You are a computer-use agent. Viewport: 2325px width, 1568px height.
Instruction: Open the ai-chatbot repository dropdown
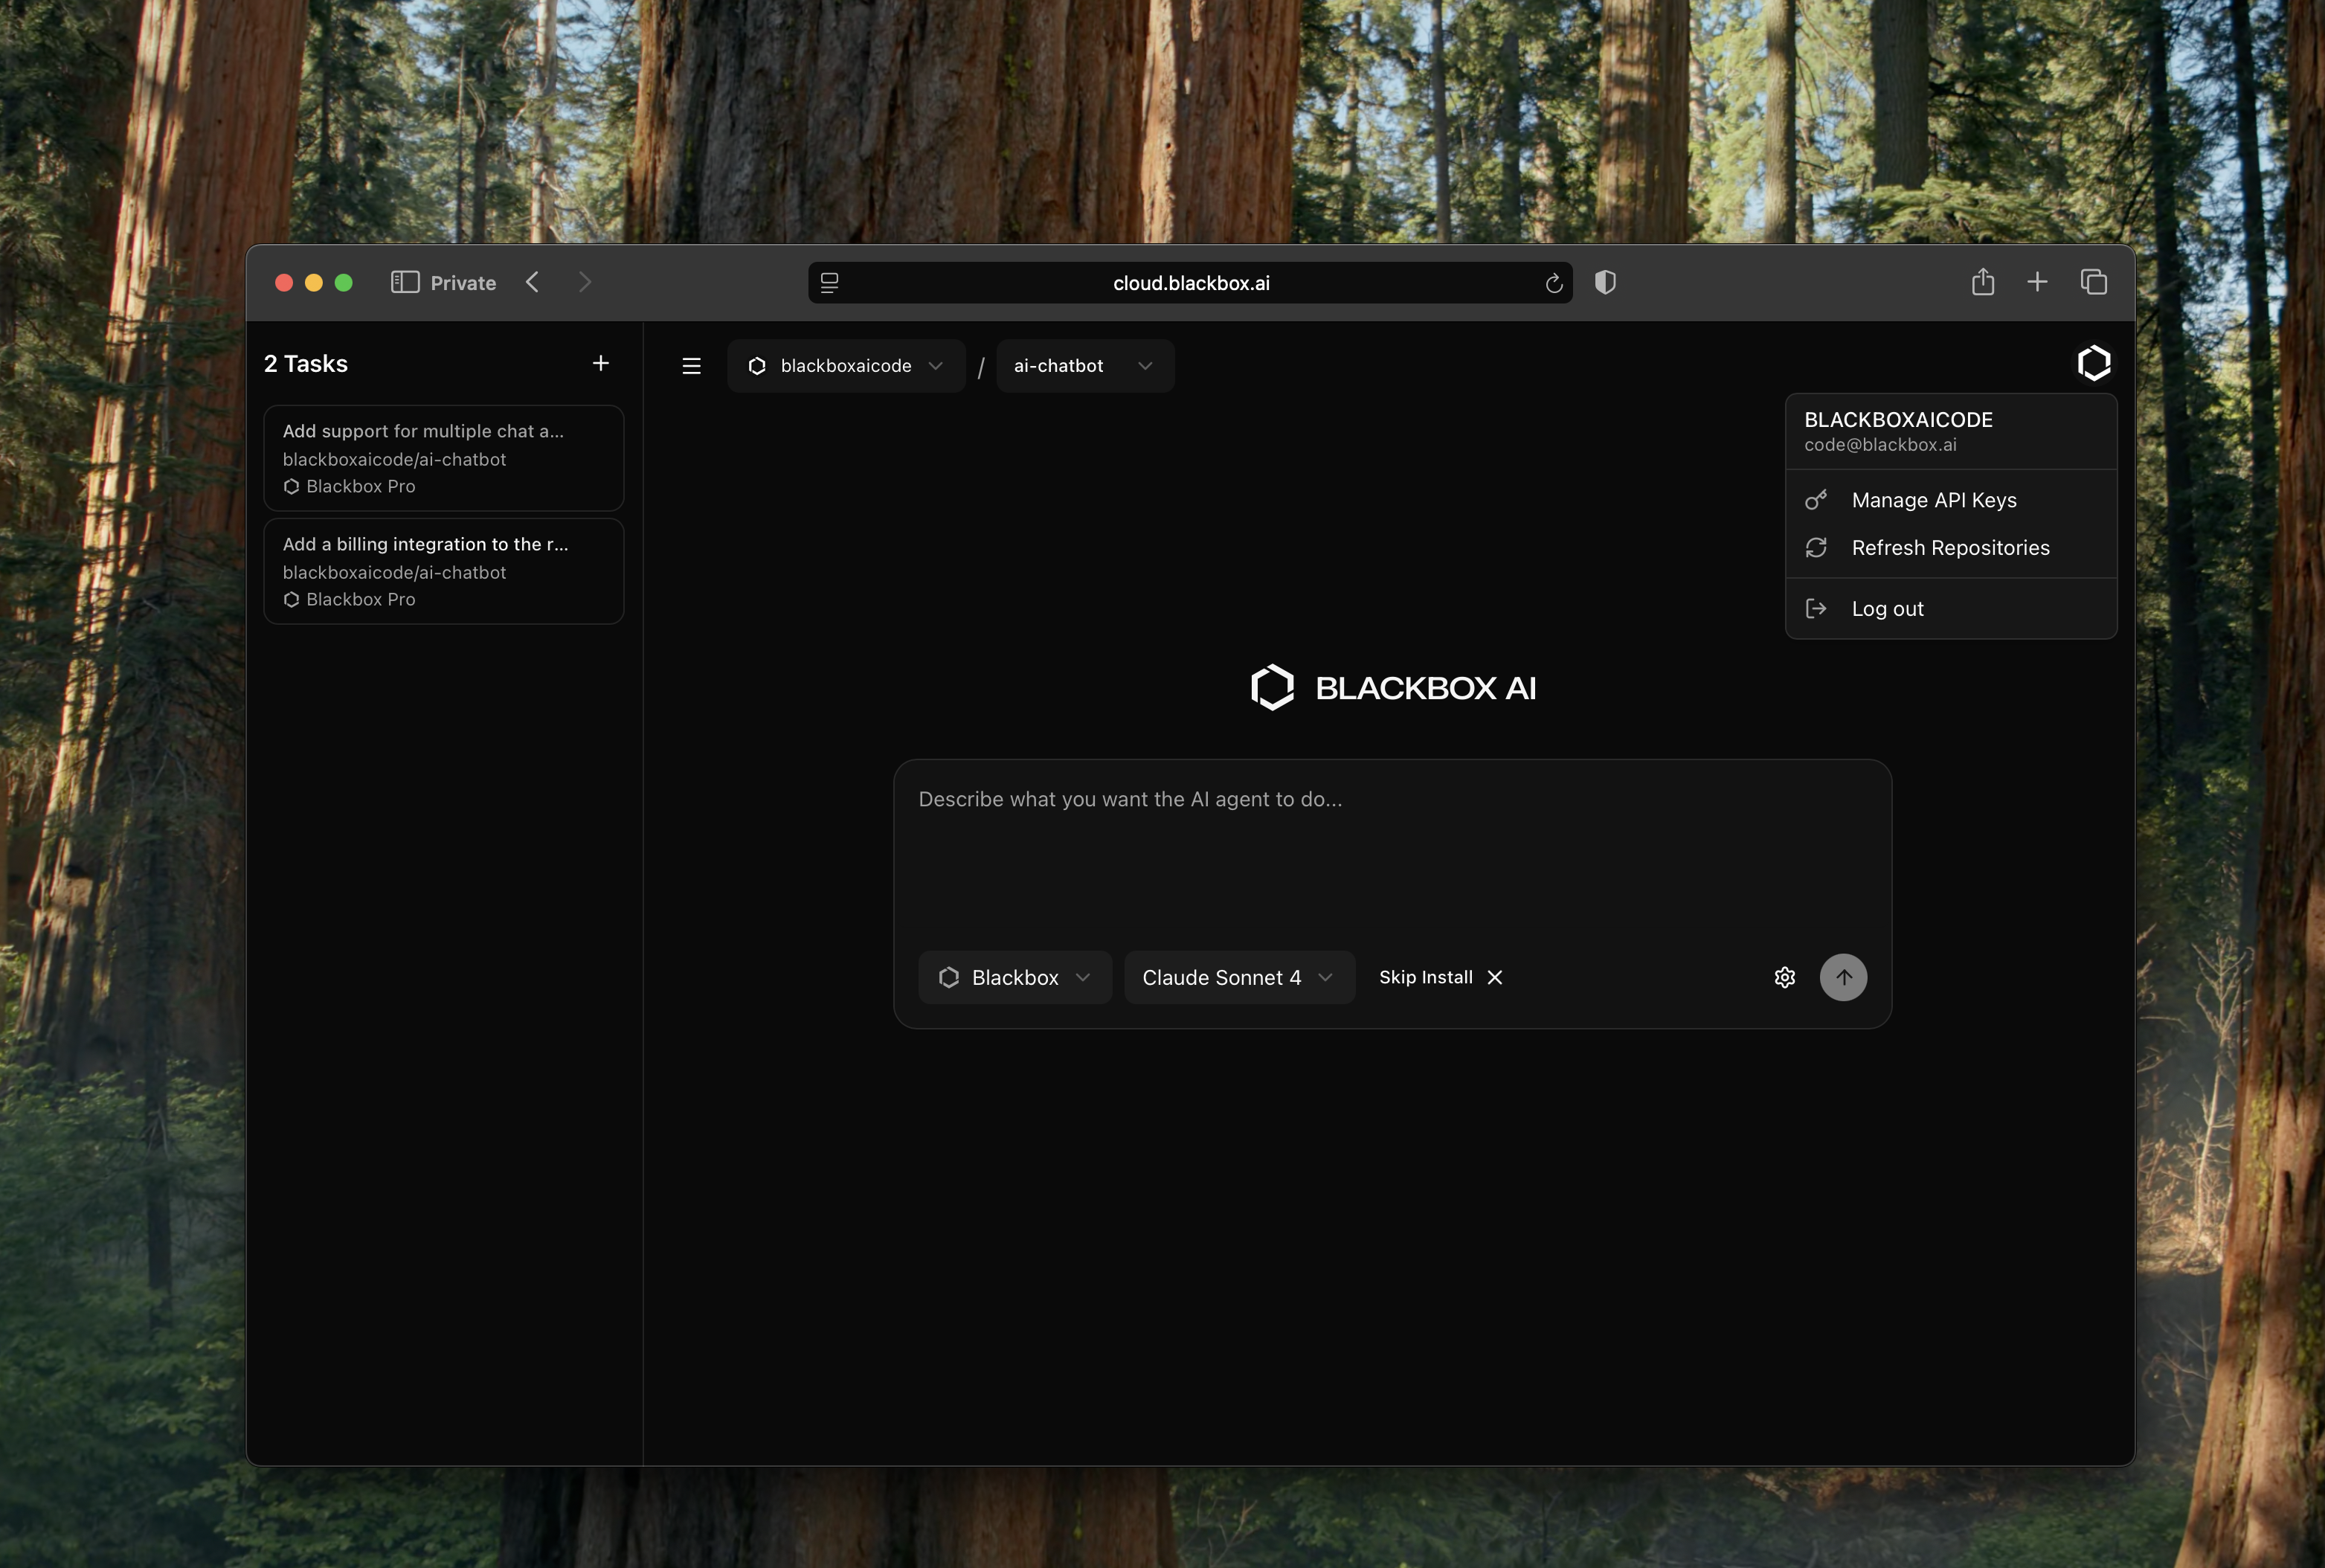1084,366
